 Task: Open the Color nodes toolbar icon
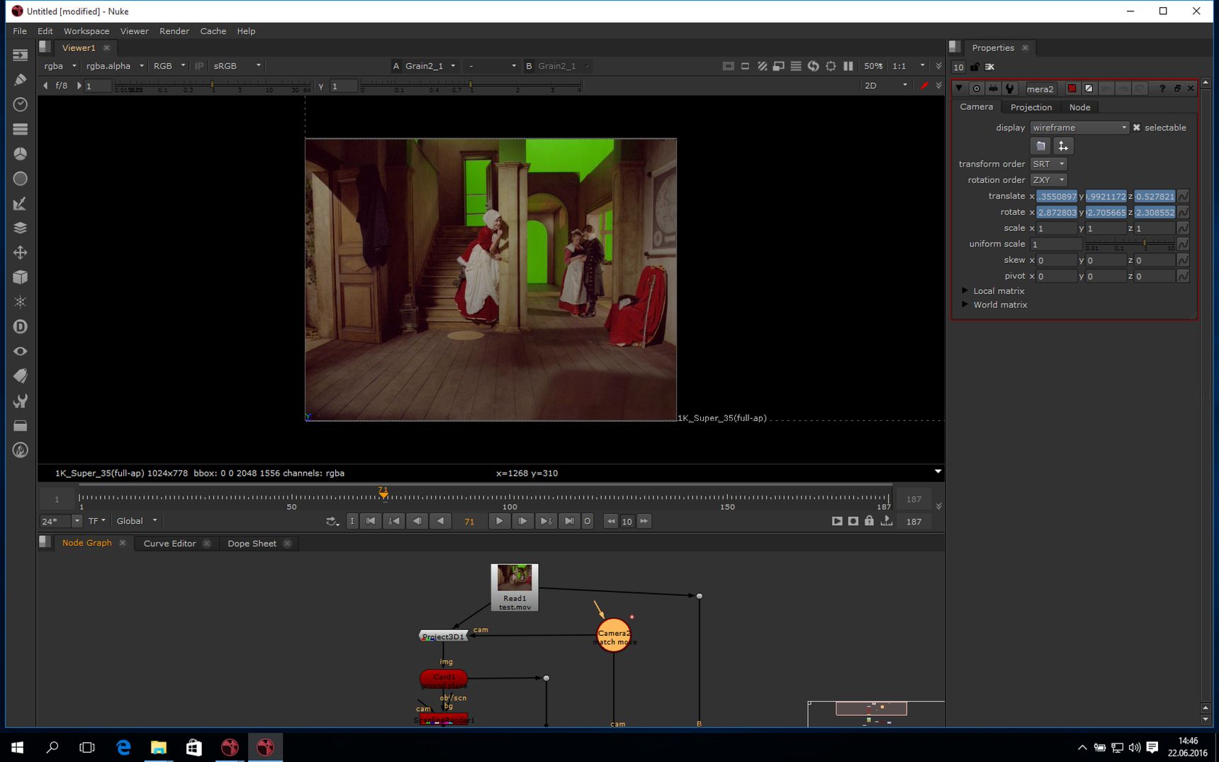coord(20,154)
